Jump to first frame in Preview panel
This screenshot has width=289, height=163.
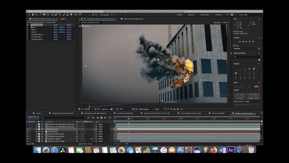pos(239,42)
